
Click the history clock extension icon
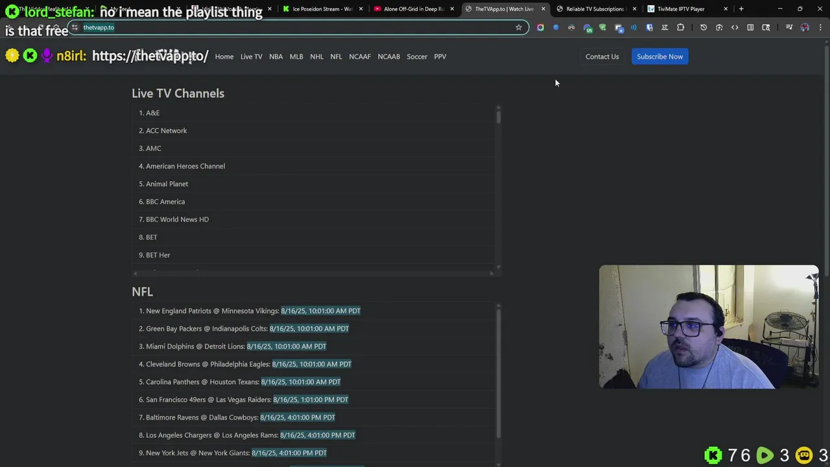[x=704, y=27]
